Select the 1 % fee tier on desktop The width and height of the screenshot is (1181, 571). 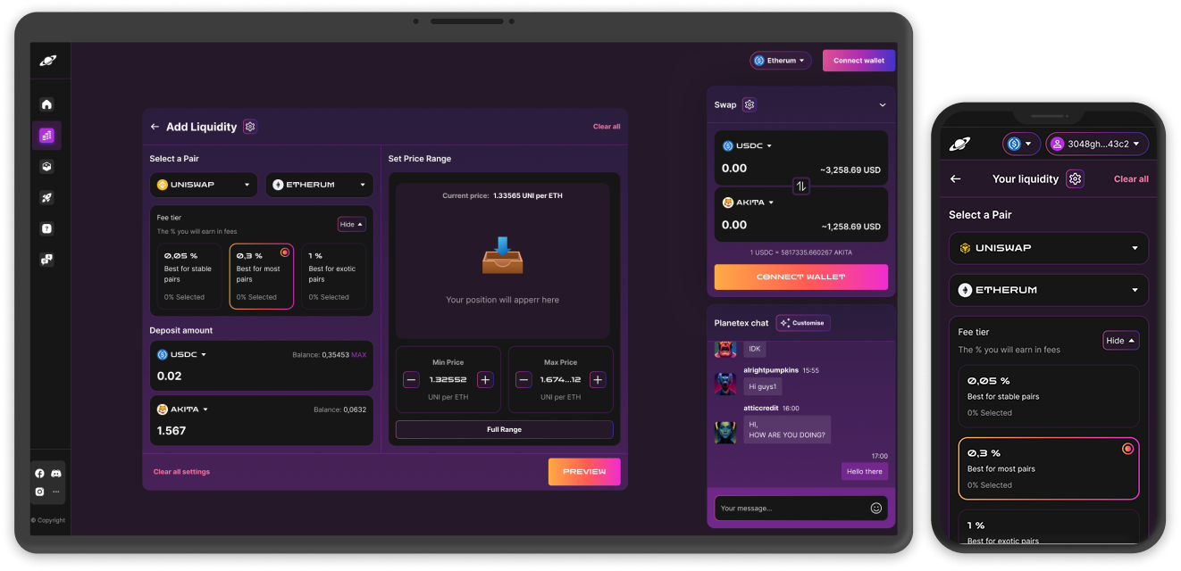333,277
